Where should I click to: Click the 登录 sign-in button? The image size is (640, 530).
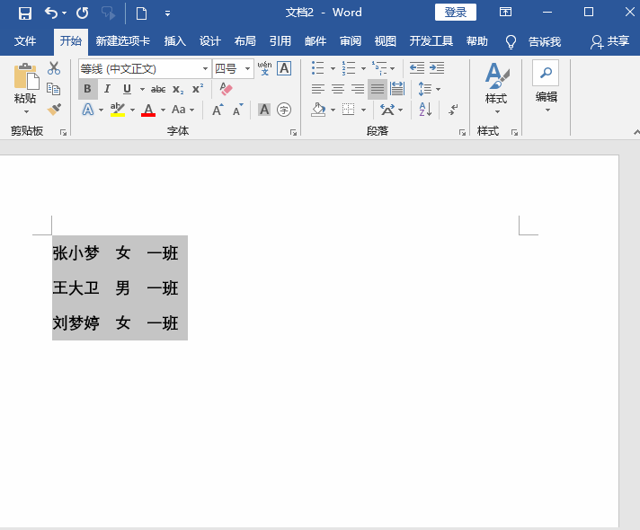[x=456, y=13]
